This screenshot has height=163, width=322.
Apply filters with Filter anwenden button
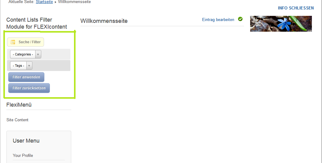(x=26, y=77)
